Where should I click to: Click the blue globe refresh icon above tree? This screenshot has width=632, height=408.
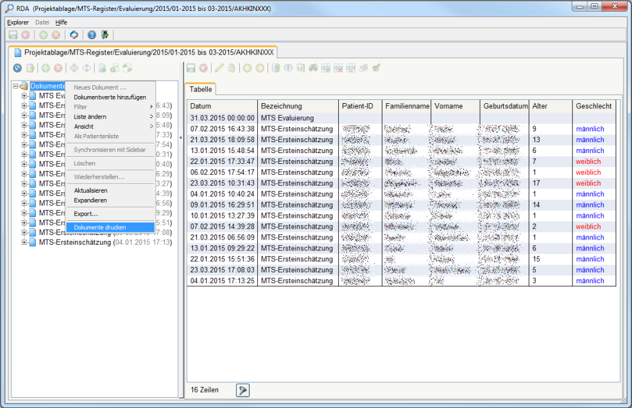[17, 68]
